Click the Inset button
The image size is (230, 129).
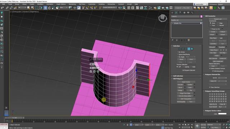click(190, 87)
